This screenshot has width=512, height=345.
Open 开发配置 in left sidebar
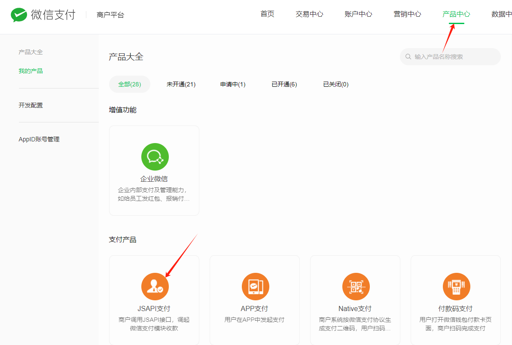point(30,105)
